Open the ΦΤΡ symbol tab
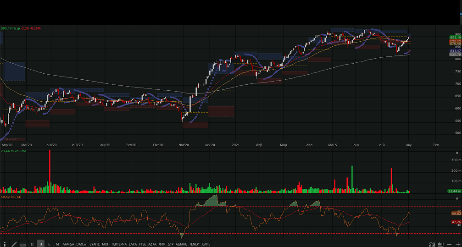The height and width of the screenshot is (247, 462). pyautogui.click(x=162, y=244)
